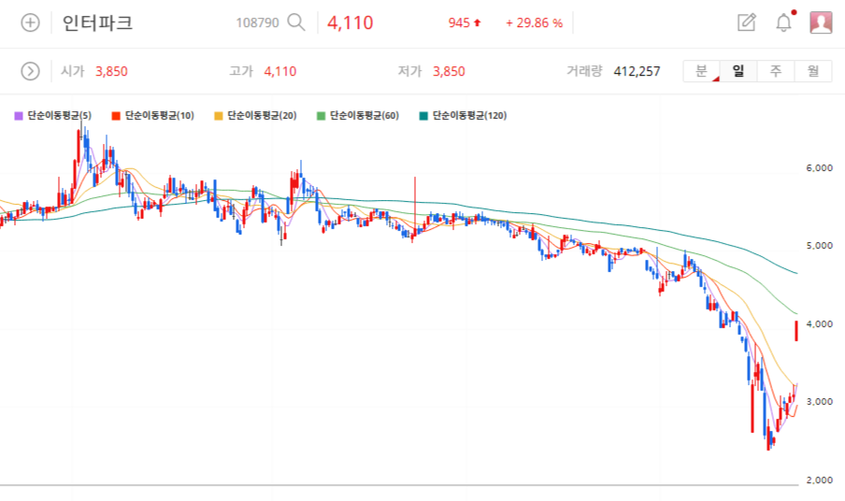Switch chart to 분 (minute) period
845x501 pixels.
701,71
